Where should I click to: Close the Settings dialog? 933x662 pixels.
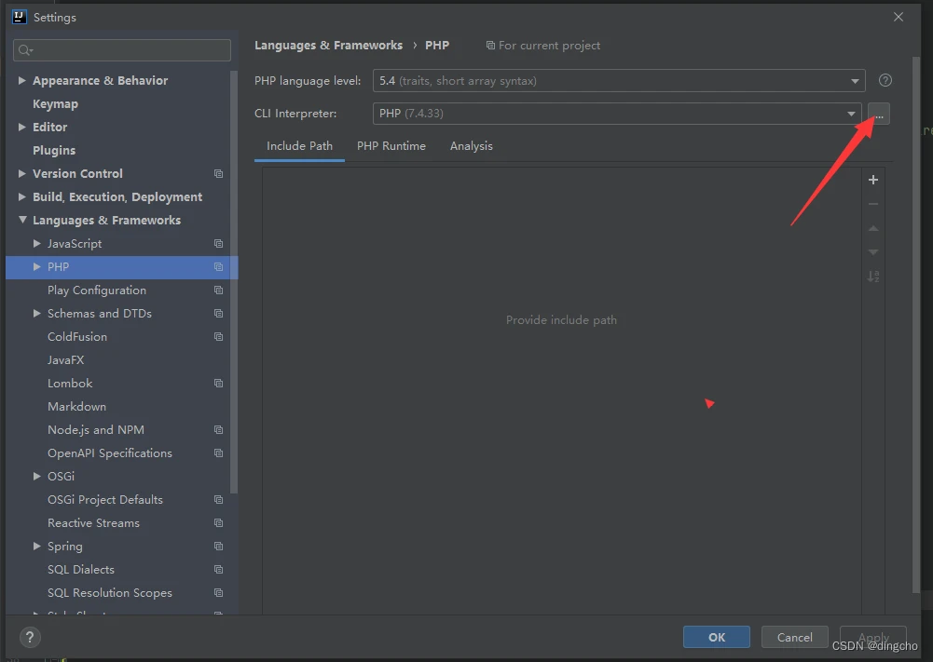pyautogui.click(x=899, y=18)
